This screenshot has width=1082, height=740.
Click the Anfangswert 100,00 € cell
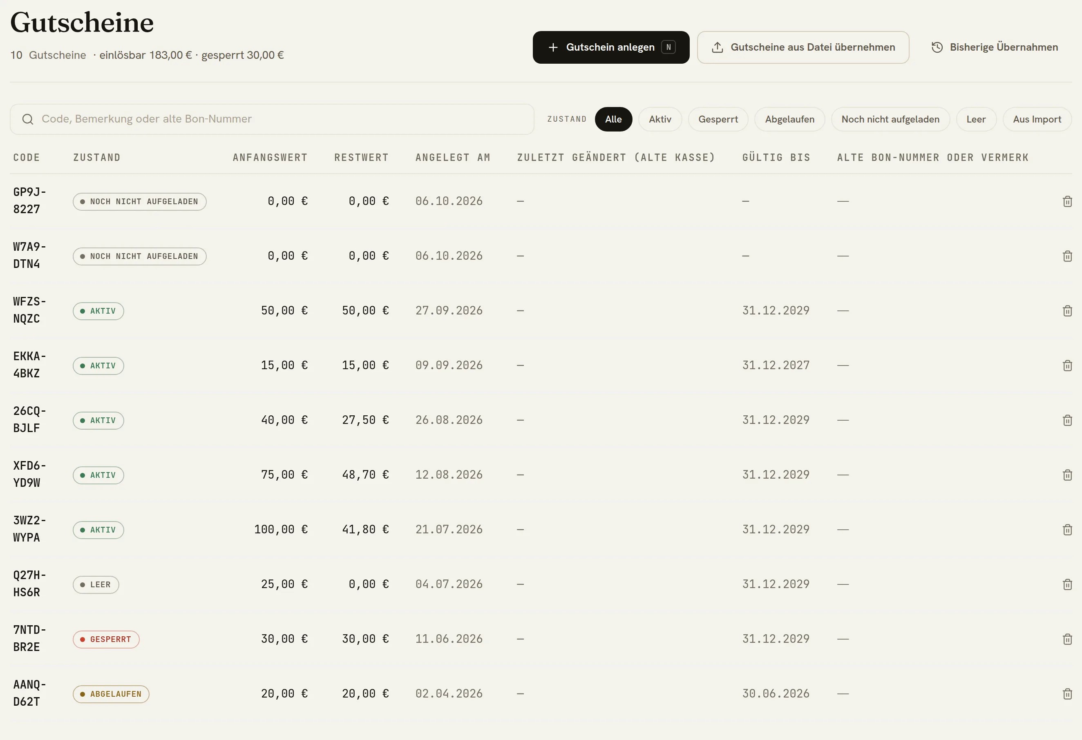[281, 530]
